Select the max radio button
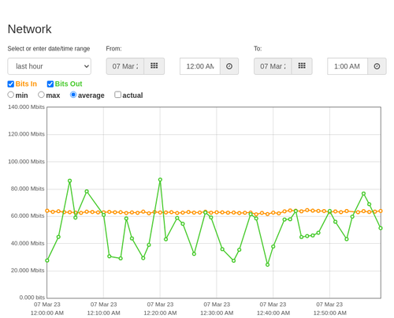 [41, 95]
